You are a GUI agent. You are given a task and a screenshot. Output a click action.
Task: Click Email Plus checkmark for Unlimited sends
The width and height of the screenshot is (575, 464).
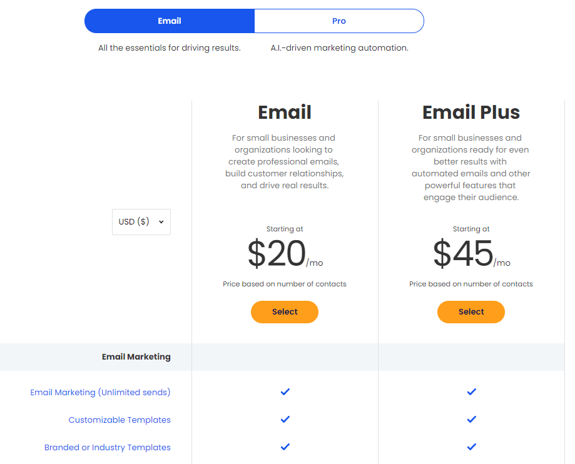[x=472, y=392]
